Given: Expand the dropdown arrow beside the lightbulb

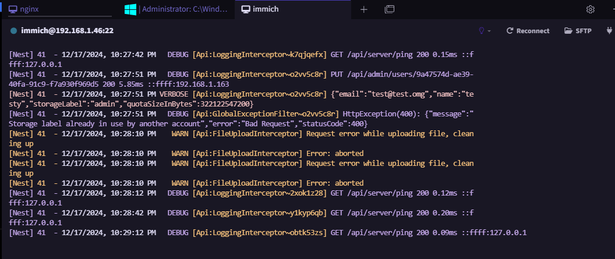Looking at the screenshot, I should point(490,31).
